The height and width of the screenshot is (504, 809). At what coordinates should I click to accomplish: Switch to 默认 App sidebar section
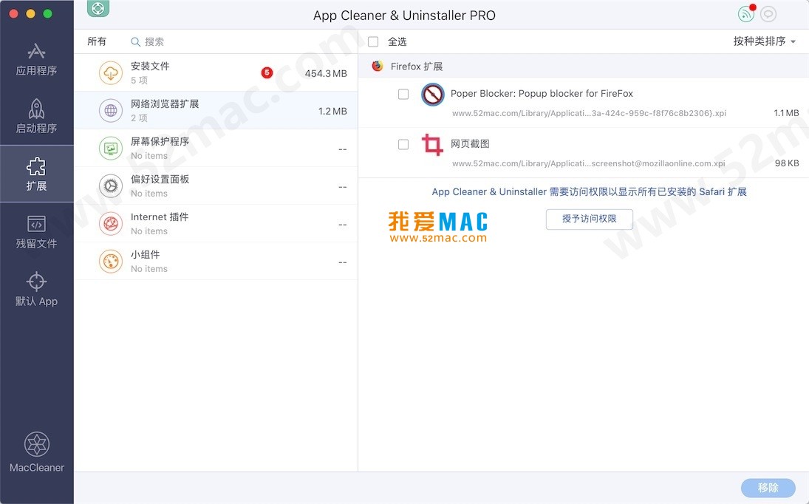[36, 290]
